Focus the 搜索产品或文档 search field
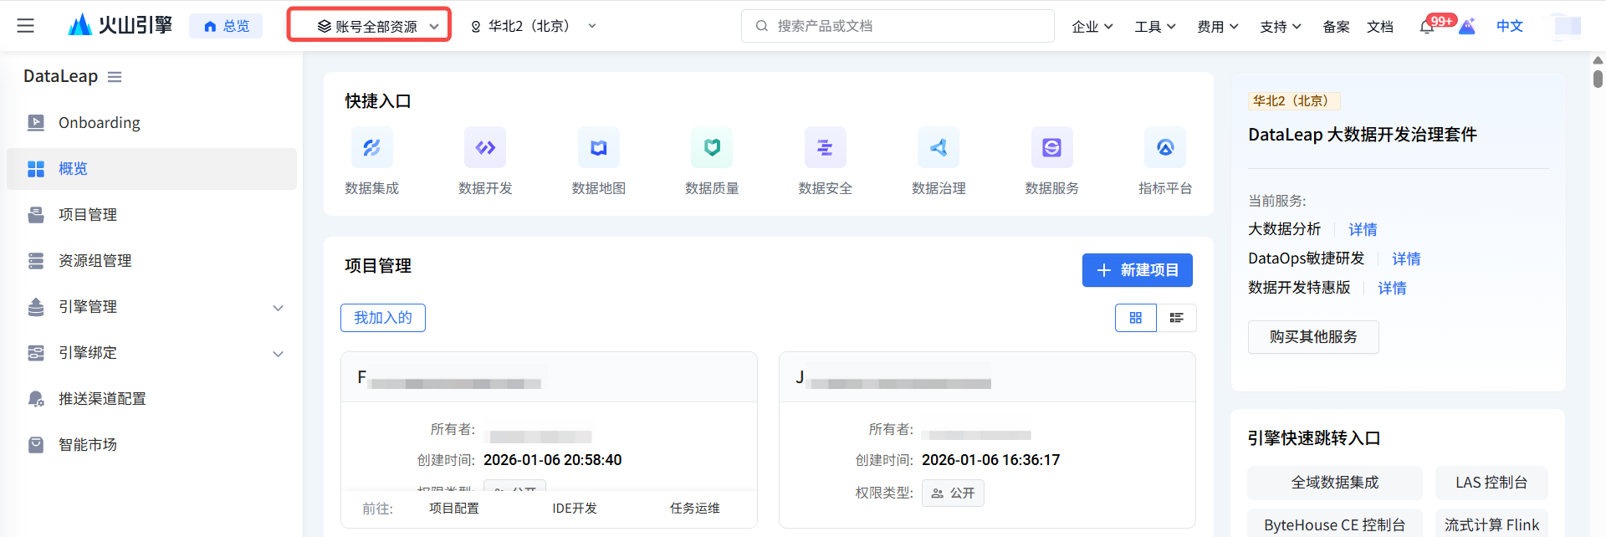This screenshot has width=1606, height=537. click(x=898, y=26)
